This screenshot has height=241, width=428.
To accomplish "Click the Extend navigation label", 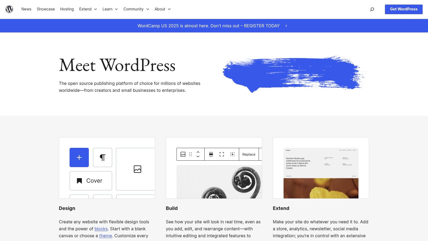I will (x=85, y=9).
